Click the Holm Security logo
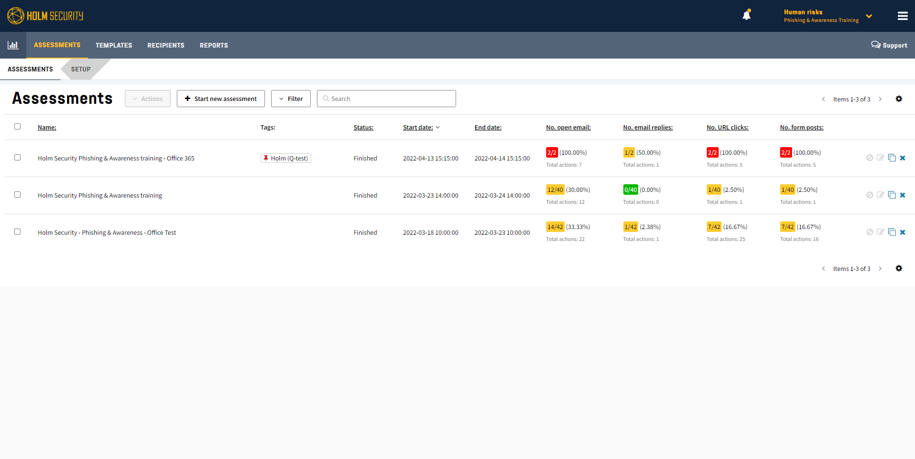Image resolution: width=915 pixels, height=459 pixels. [45, 16]
